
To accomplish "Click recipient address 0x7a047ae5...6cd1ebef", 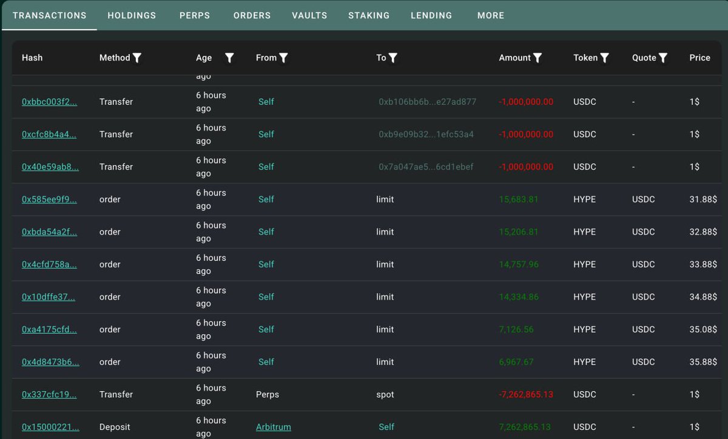I will [426, 167].
